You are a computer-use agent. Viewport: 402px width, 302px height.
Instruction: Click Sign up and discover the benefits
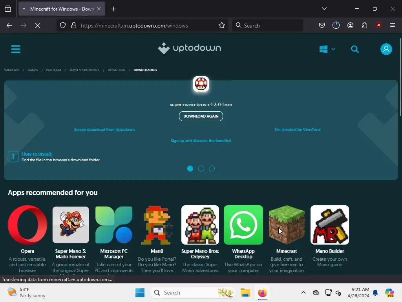(201, 141)
